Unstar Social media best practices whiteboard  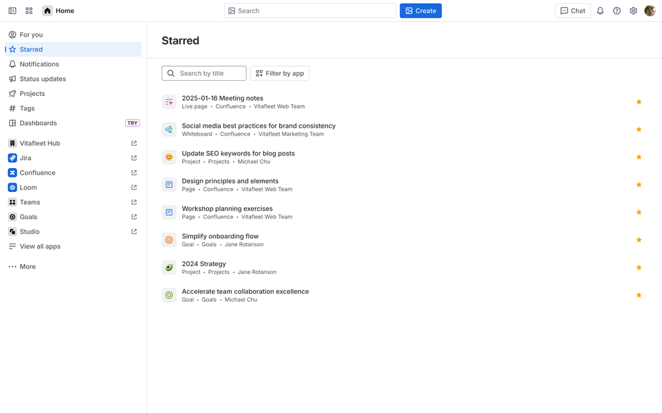pyautogui.click(x=639, y=130)
